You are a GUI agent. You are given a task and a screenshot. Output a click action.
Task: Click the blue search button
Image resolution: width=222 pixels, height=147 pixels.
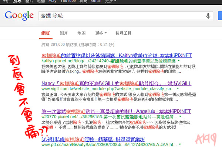(x=220, y=15)
